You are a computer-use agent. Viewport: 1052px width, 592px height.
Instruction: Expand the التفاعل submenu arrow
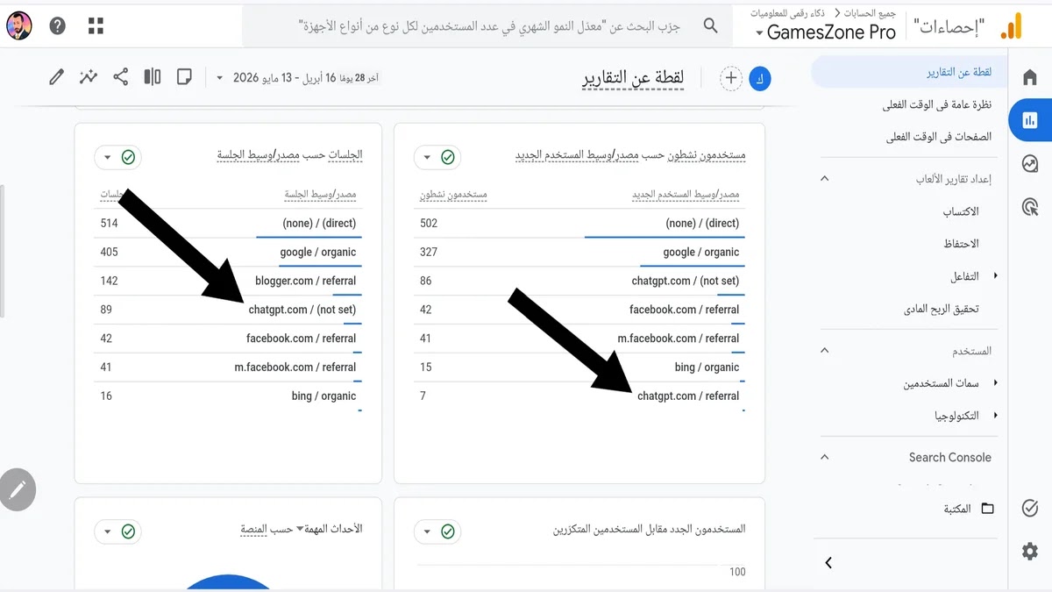995,276
